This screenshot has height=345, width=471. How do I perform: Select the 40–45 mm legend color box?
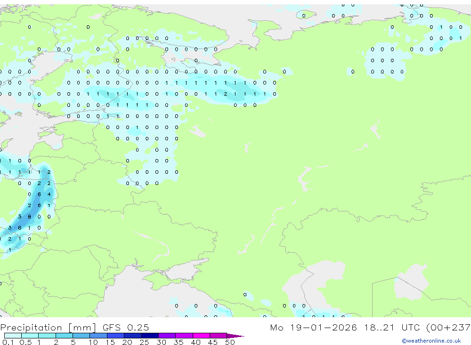(x=201, y=336)
